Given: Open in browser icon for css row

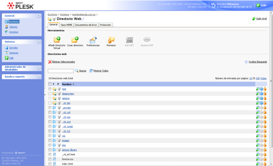Looking at the screenshot, I should (x=258, y=136).
